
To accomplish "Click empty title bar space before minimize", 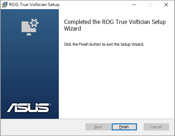I will click(x=94, y=5).
